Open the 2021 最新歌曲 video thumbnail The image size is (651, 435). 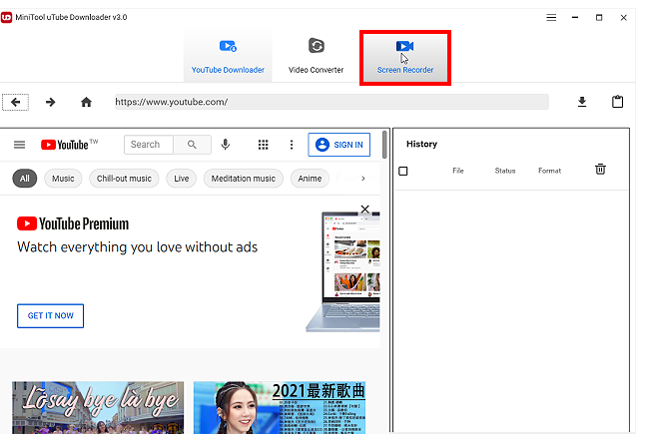coord(280,408)
